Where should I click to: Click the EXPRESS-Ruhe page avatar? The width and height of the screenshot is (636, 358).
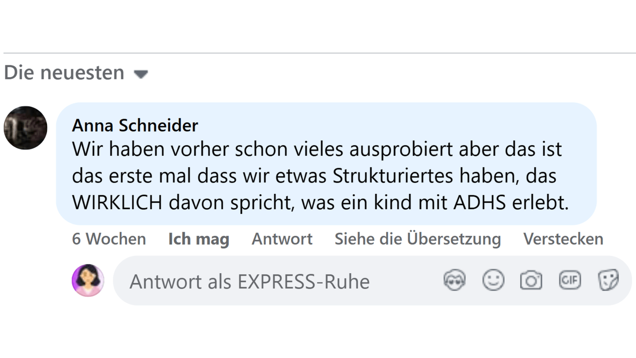pyautogui.click(x=88, y=280)
